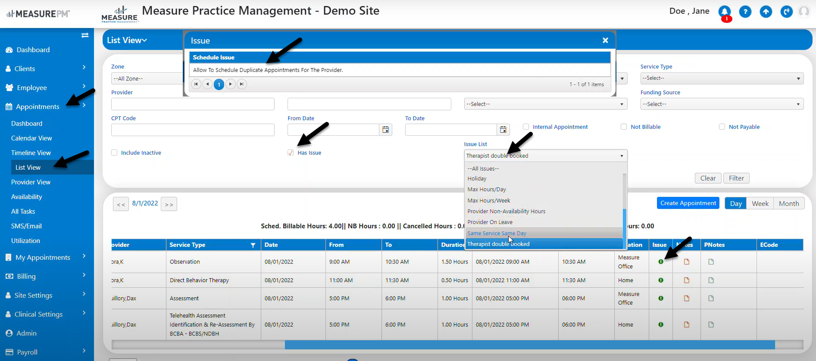Image resolution: width=816 pixels, height=361 pixels.
Task: Open the Service Type dropdown
Action: tap(722, 78)
